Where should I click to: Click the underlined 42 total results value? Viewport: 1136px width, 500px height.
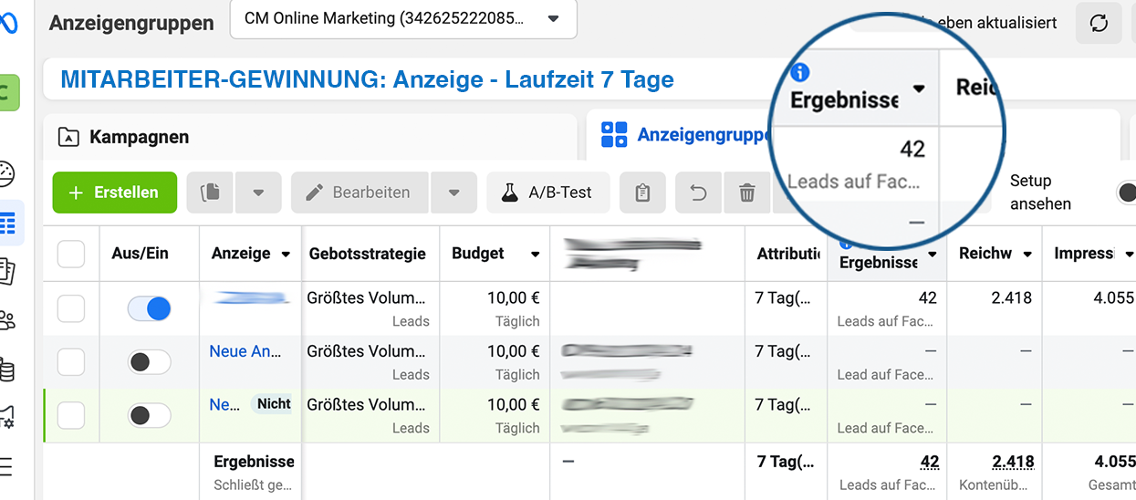pyautogui.click(x=928, y=462)
